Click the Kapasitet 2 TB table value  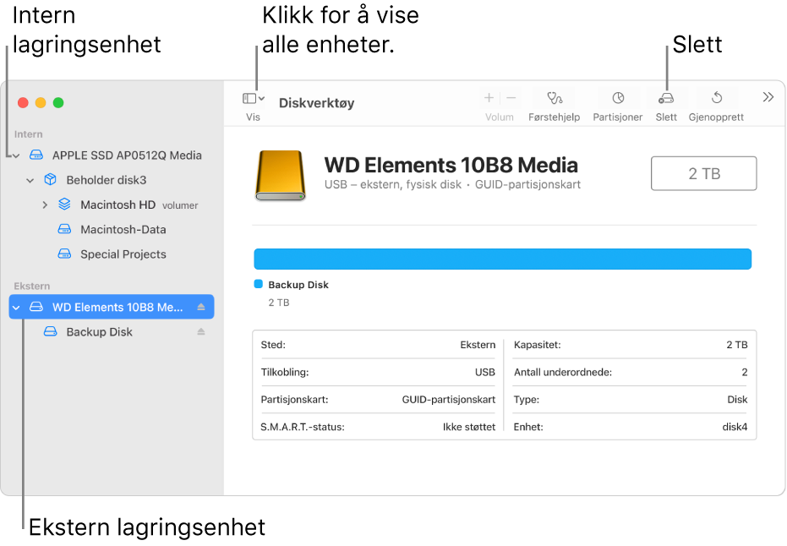pyautogui.click(x=737, y=345)
